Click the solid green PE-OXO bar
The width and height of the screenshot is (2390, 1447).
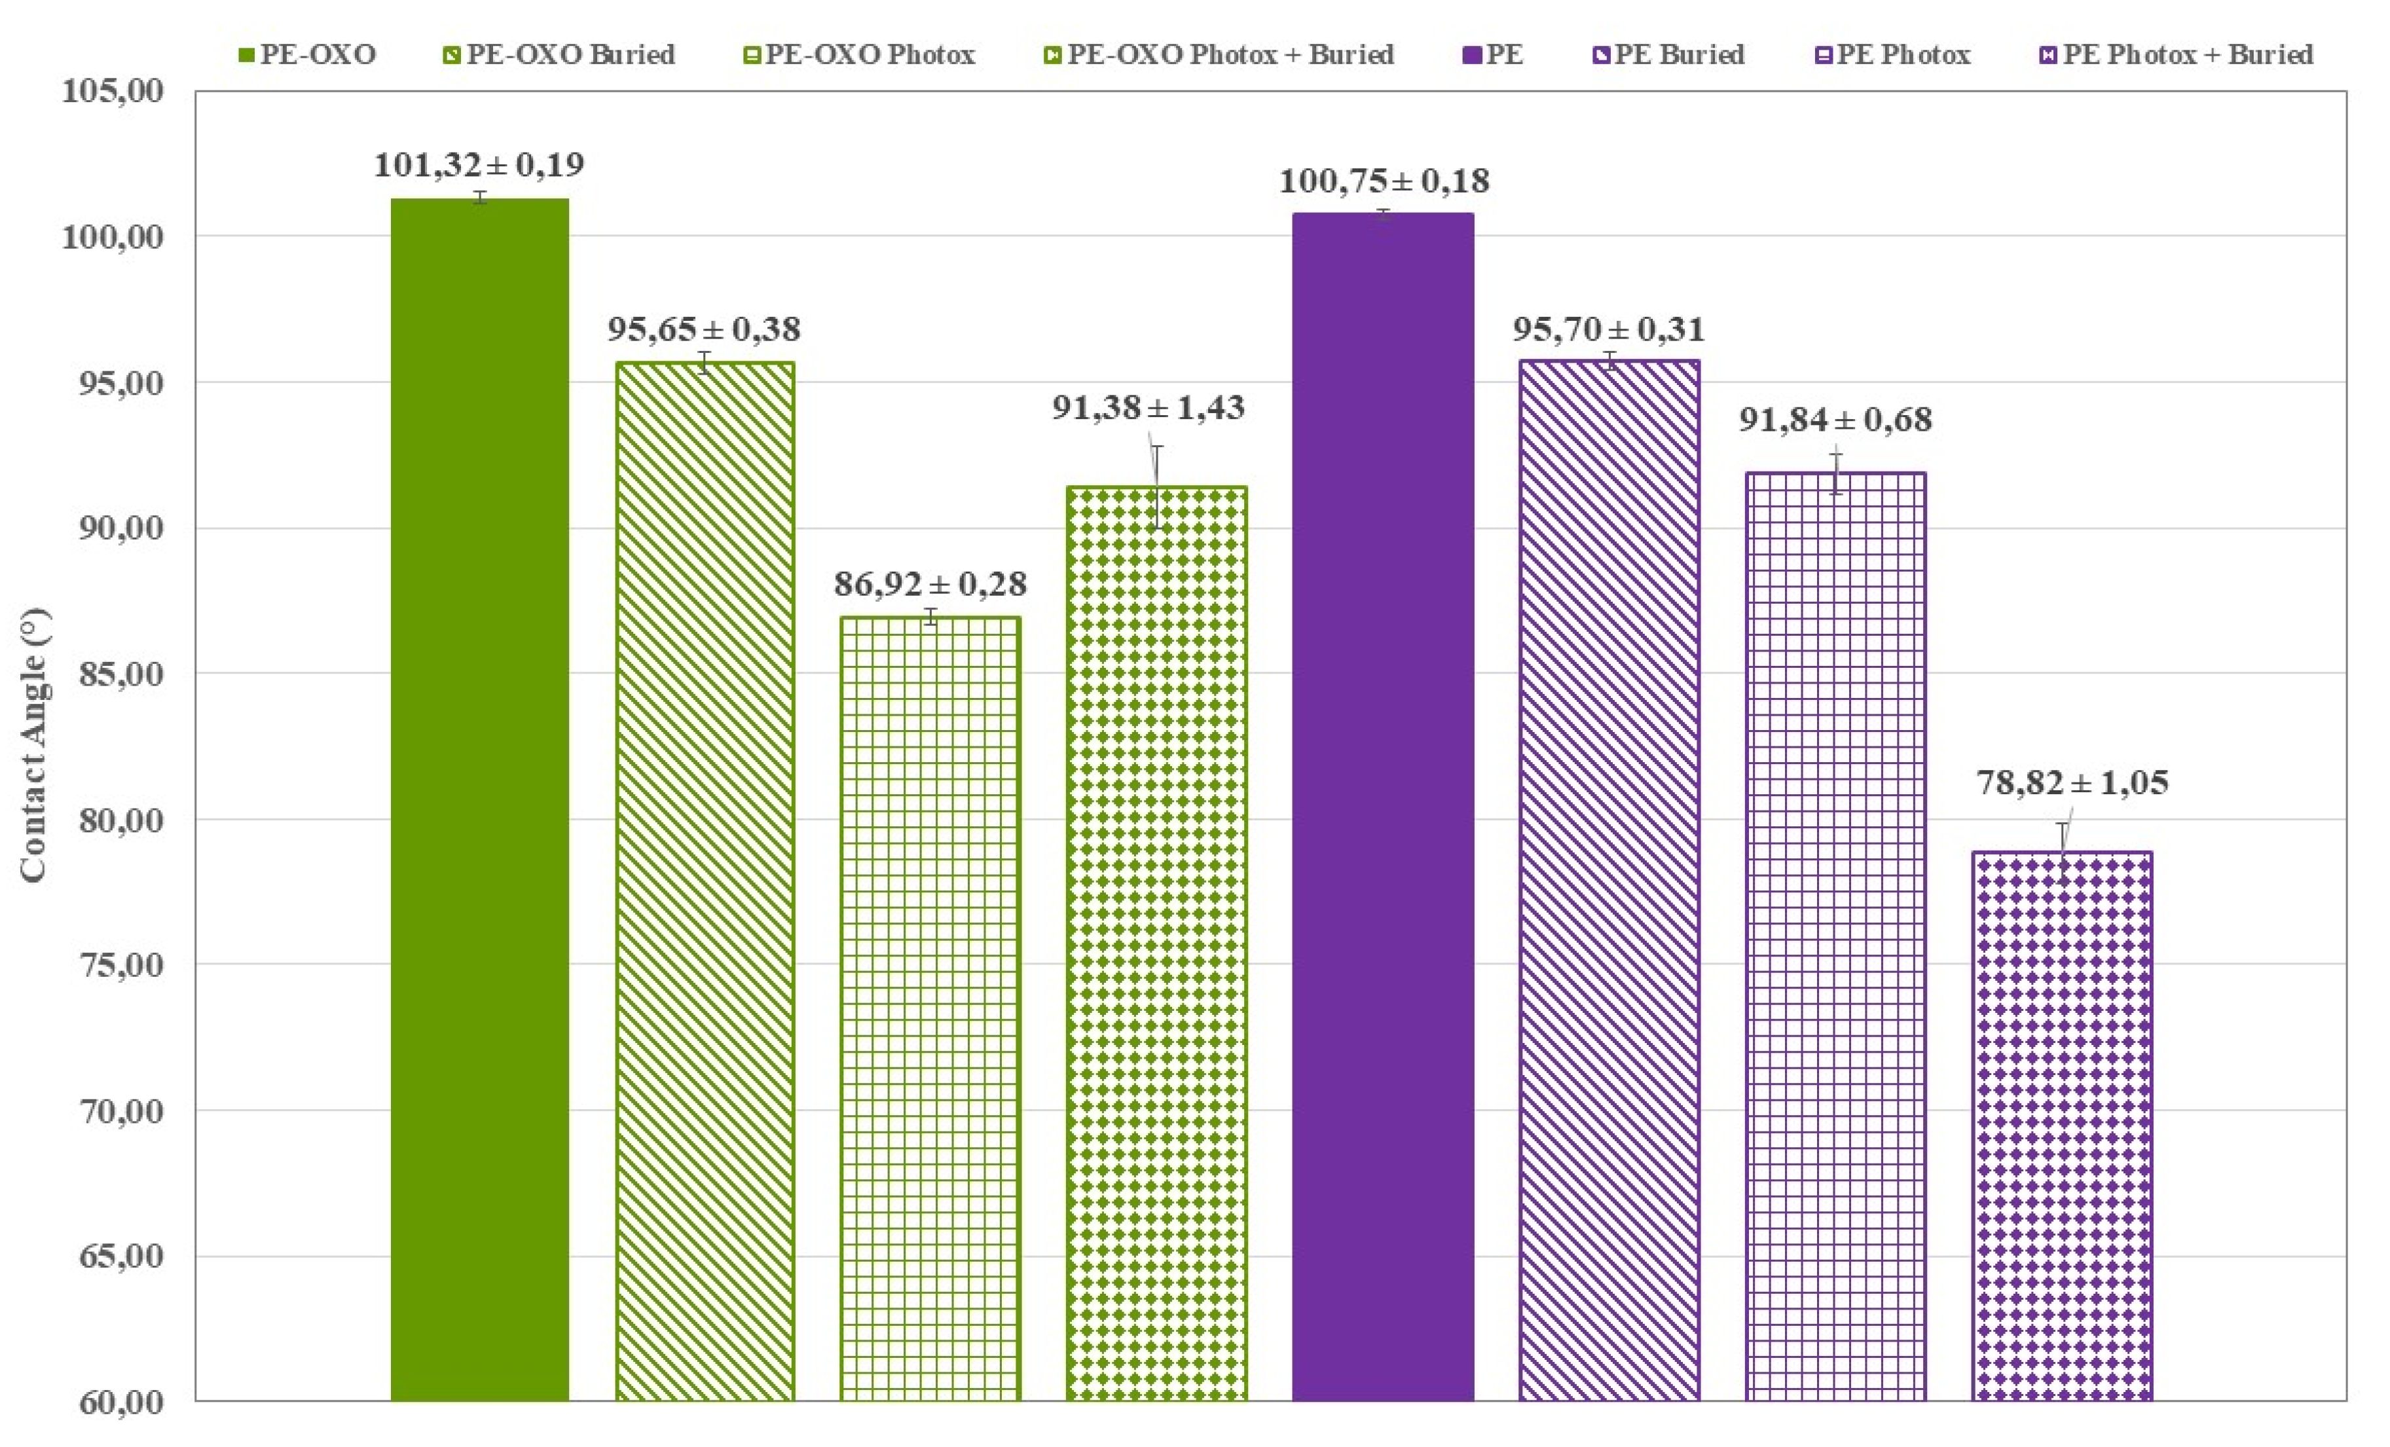pyautogui.click(x=480, y=799)
